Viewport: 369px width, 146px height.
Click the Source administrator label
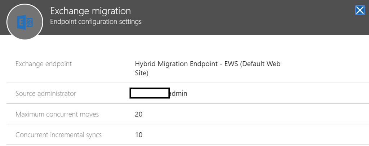click(46, 93)
